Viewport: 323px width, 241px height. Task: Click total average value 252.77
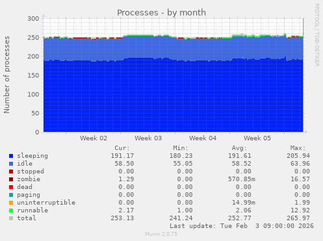coord(239,218)
